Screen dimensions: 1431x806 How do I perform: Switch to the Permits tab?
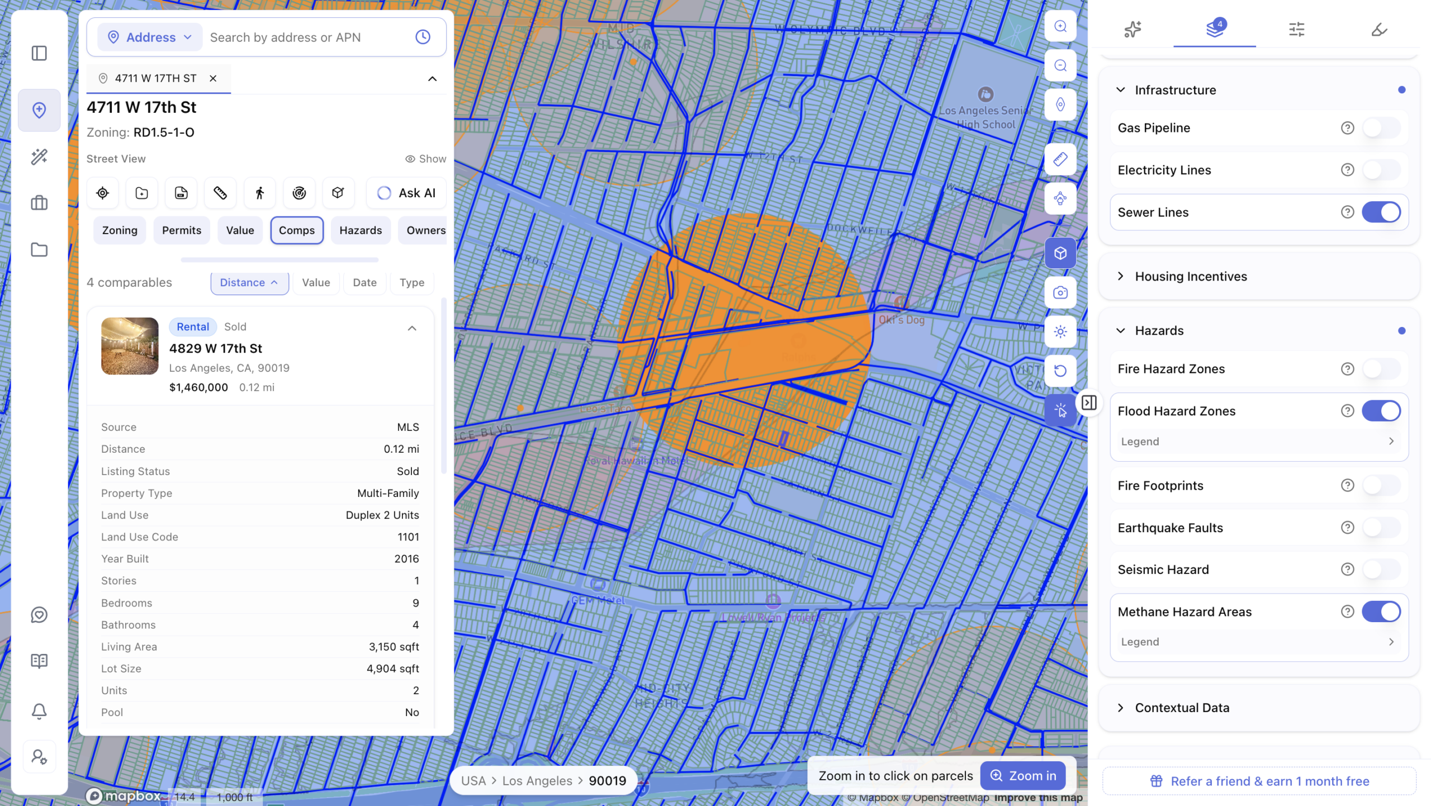point(182,230)
